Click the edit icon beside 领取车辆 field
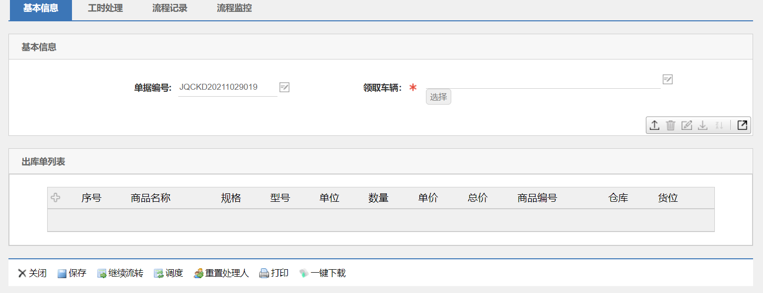This screenshot has height=293, width=763. [x=668, y=79]
